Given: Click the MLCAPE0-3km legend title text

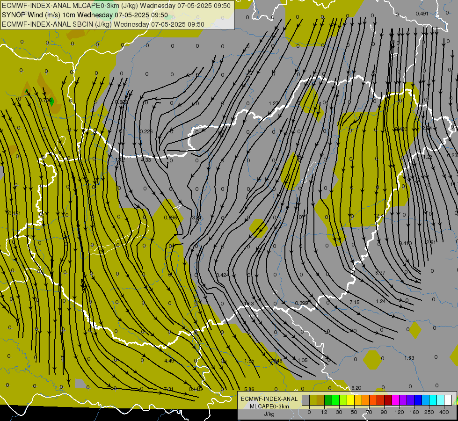Looking at the screenshot, I should click(269, 406).
